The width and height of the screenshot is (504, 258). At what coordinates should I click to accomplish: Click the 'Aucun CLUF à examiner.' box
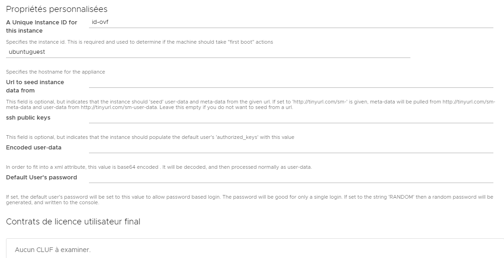tap(255, 248)
